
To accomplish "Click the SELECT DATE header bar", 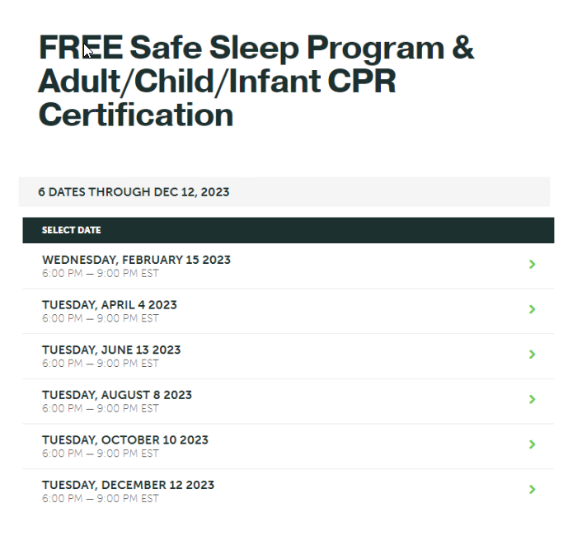I will (x=289, y=230).
